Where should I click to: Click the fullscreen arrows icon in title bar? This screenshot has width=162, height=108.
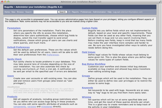pos(160,2)
